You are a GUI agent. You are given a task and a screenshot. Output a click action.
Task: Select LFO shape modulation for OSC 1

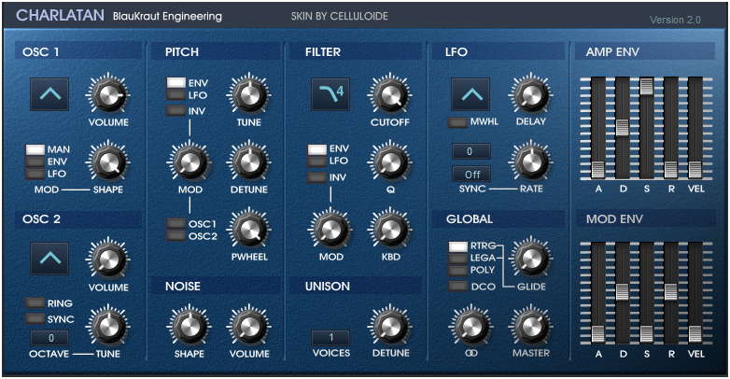click(x=35, y=174)
